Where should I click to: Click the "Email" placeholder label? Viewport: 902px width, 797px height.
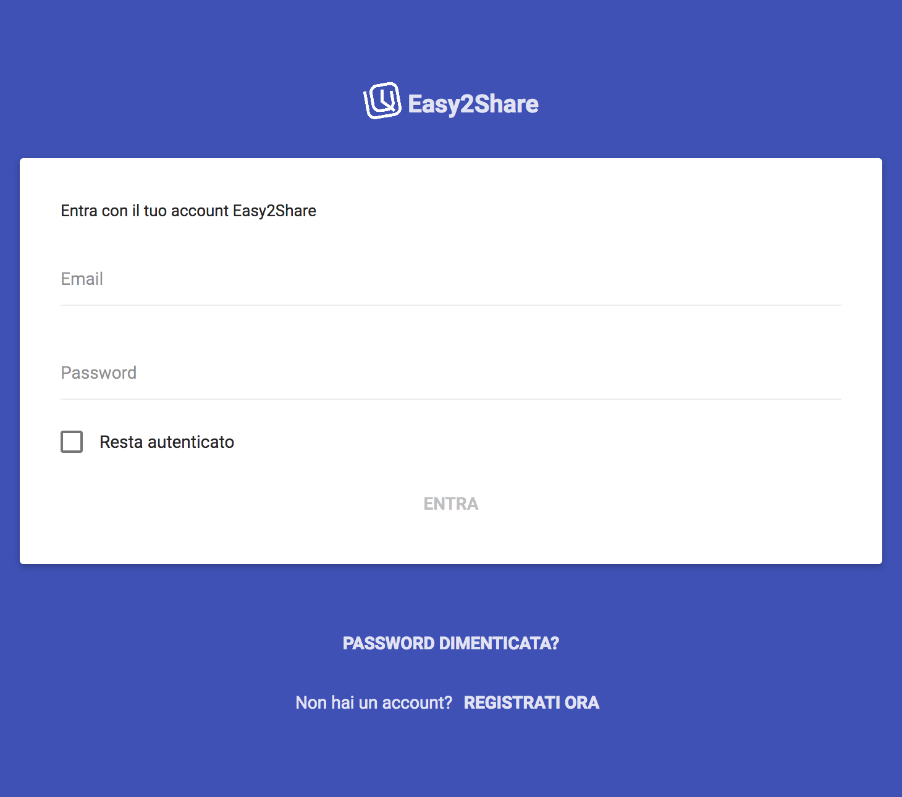(x=82, y=279)
